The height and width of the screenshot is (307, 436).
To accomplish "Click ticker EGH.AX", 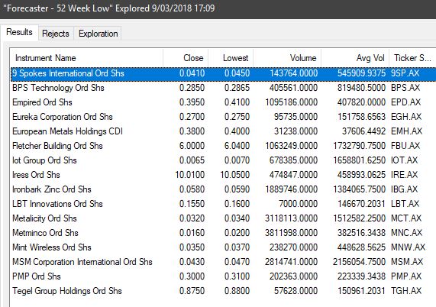I will [406, 117].
